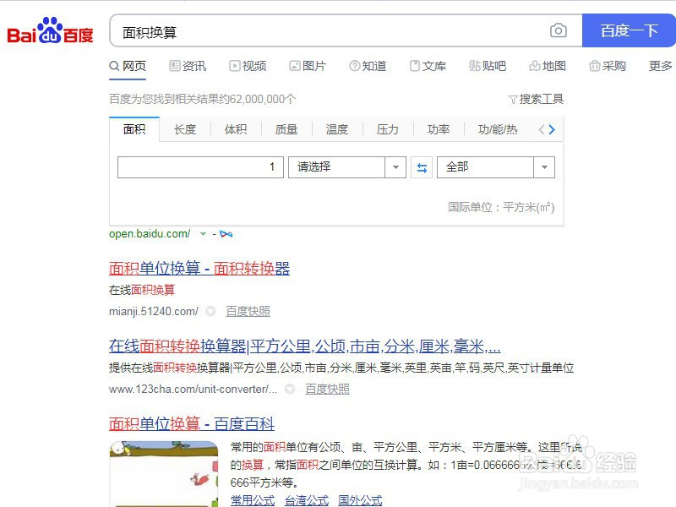Click the value input showing 1

(200, 167)
